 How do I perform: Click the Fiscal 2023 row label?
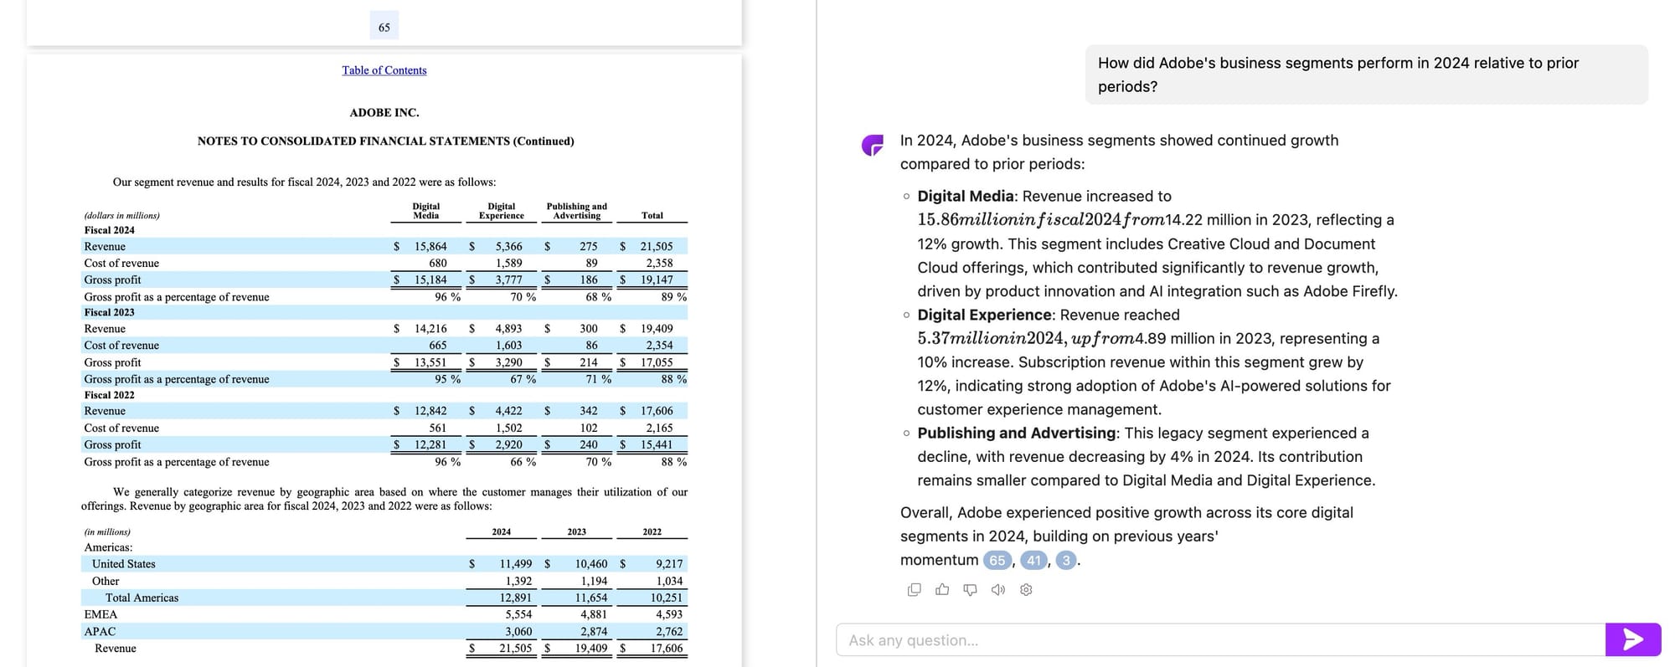(109, 312)
